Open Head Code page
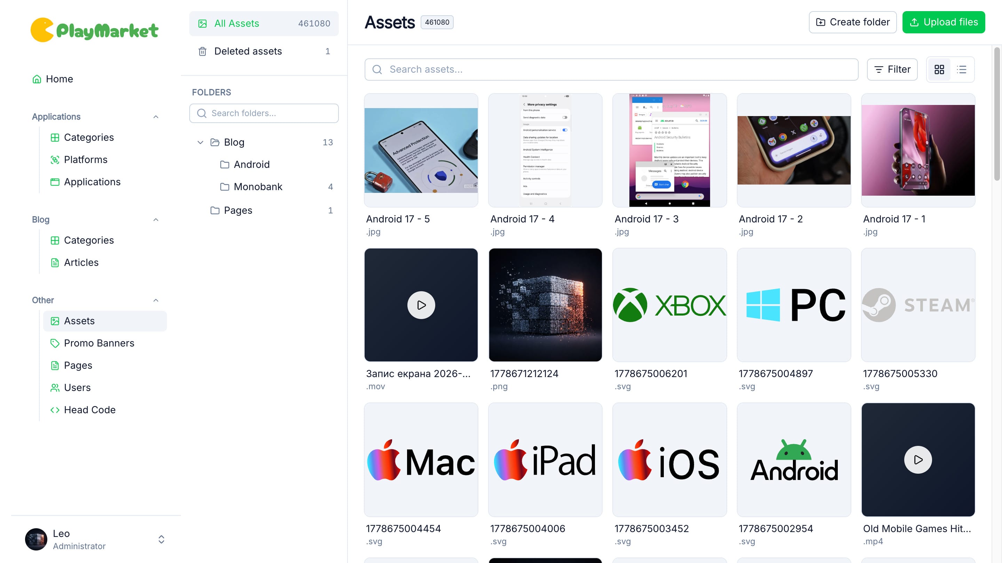 coord(105,409)
